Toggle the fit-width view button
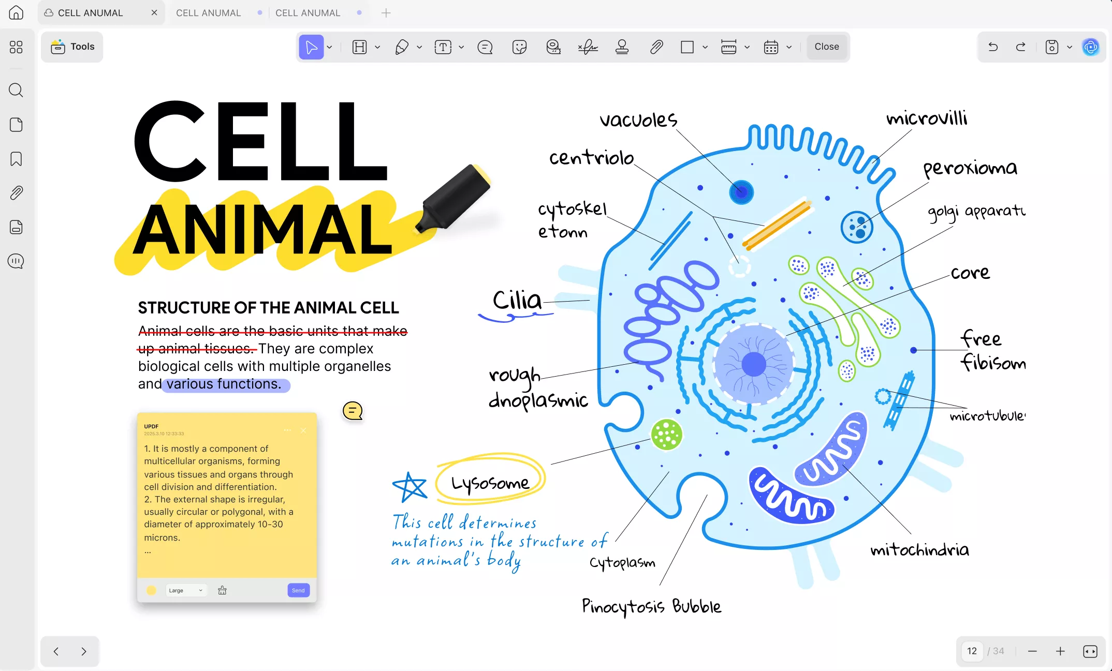The width and height of the screenshot is (1112, 671). click(x=1090, y=651)
